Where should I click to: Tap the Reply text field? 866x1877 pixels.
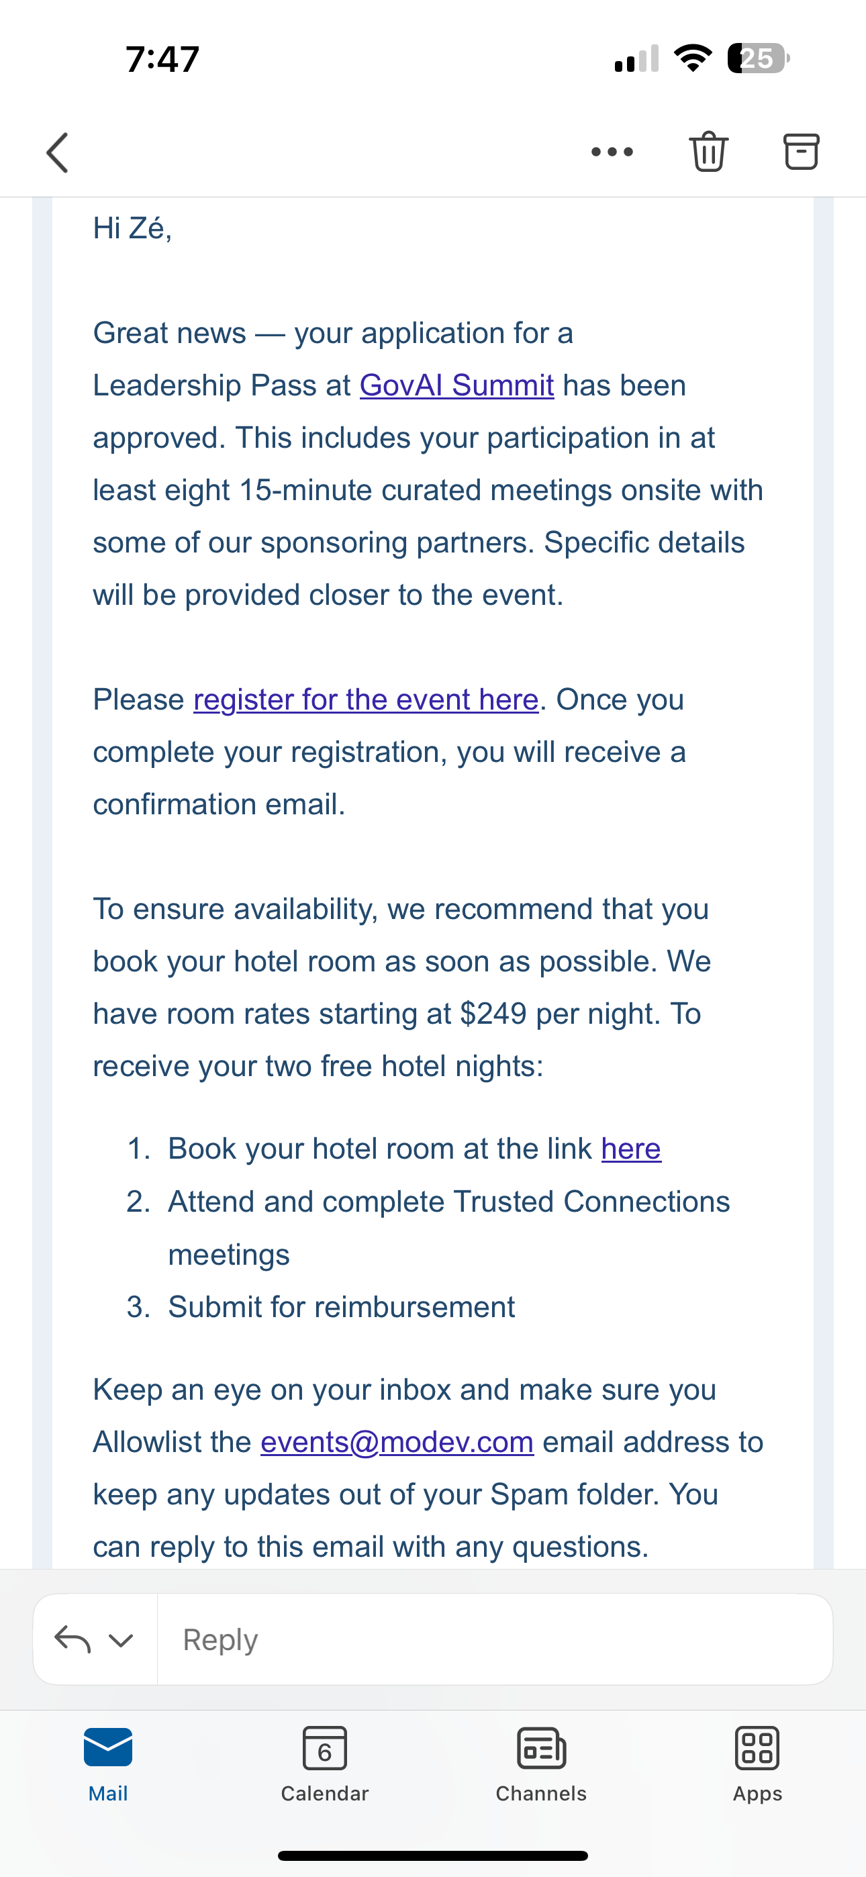(x=495, y=1639)
